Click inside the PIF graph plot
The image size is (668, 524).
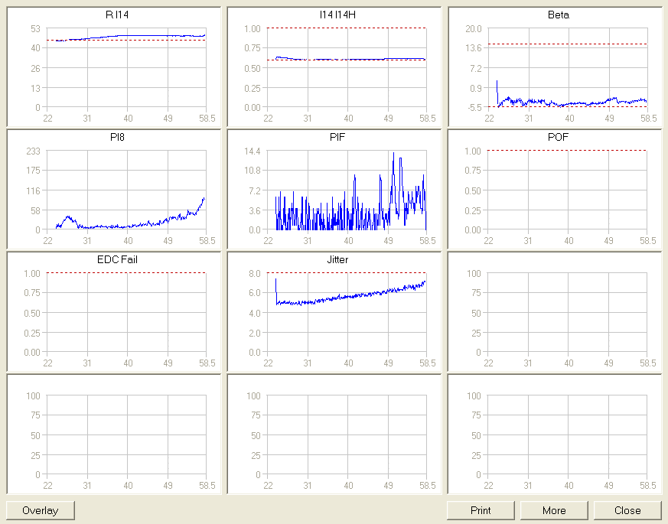347,190
